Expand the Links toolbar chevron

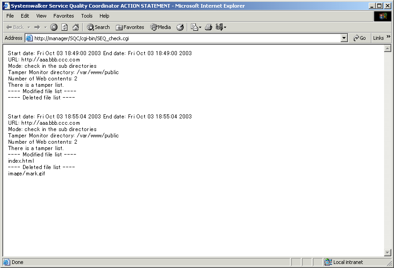(x=389, y=38)
